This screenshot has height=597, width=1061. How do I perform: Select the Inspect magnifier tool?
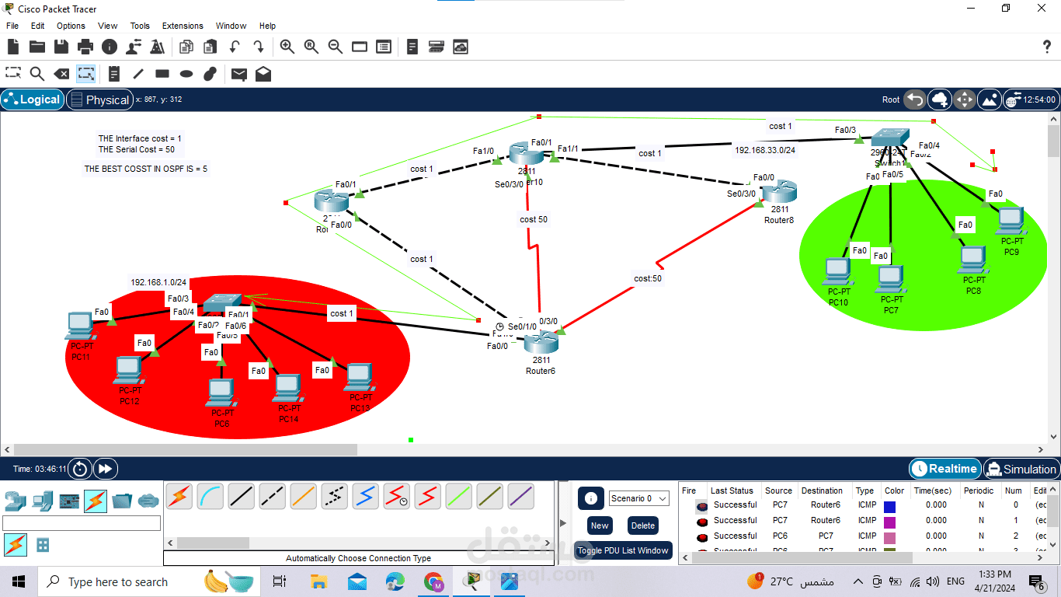pyautogui.click(x=37, y=73)
